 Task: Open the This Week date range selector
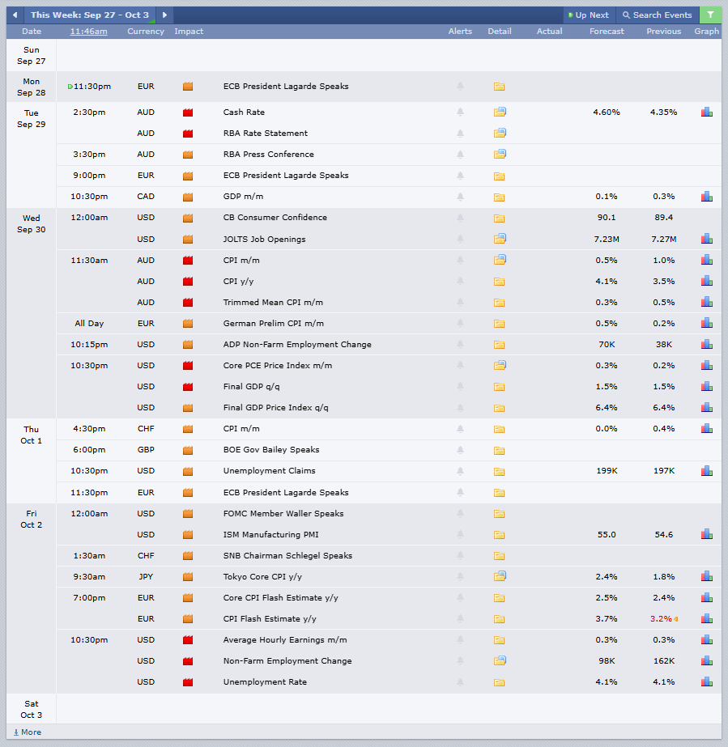point(90,15)
